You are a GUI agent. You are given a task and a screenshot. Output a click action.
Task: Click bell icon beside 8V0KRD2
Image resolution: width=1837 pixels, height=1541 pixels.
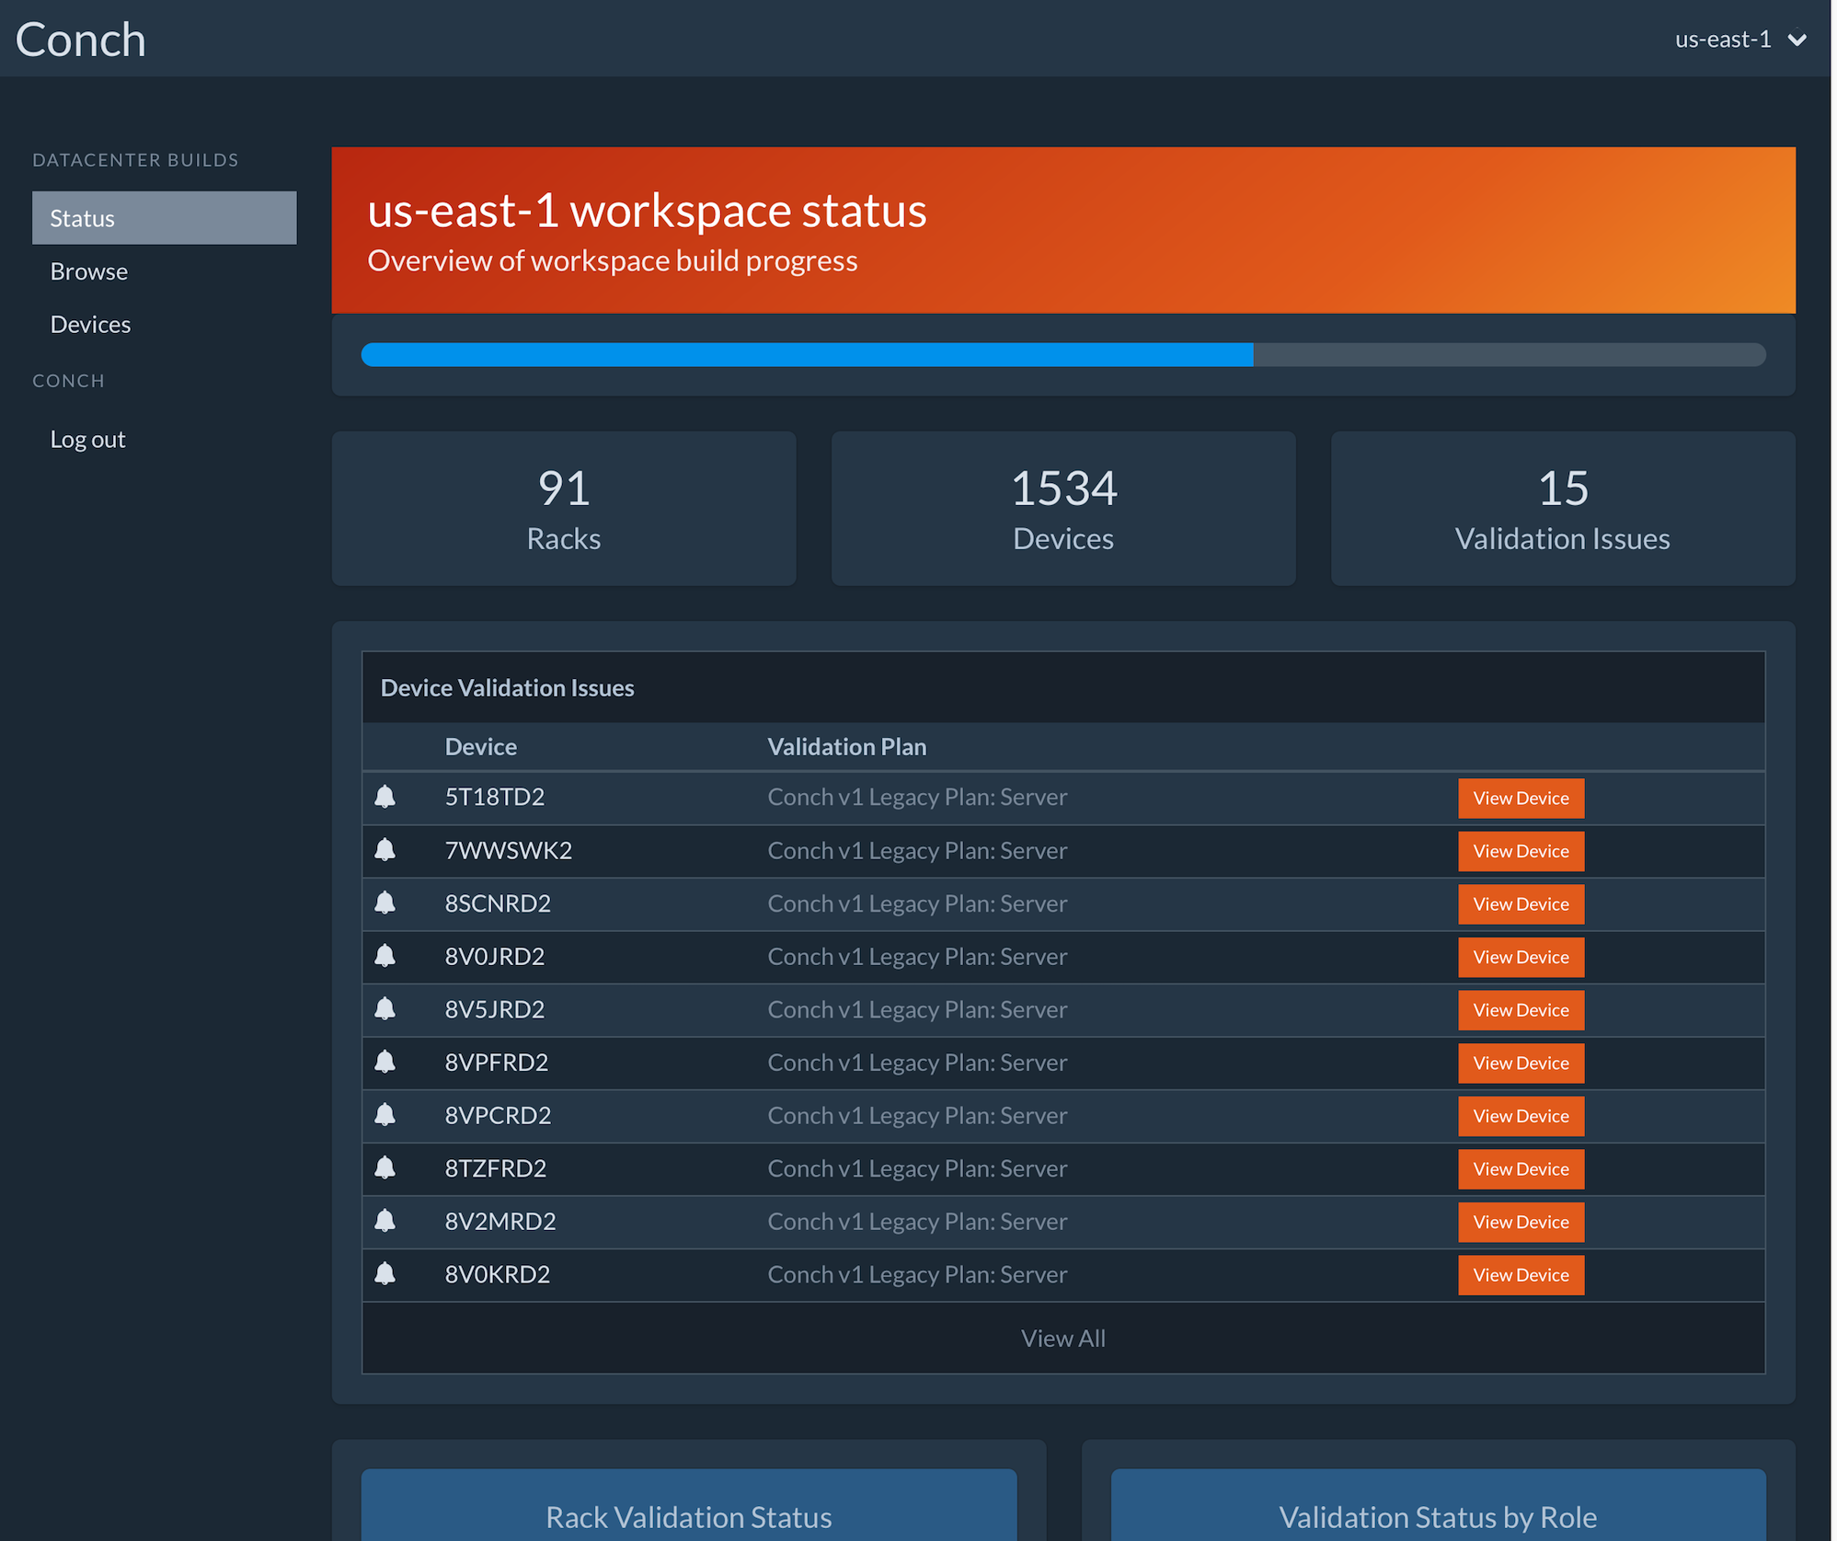[x=385, y=1274]
